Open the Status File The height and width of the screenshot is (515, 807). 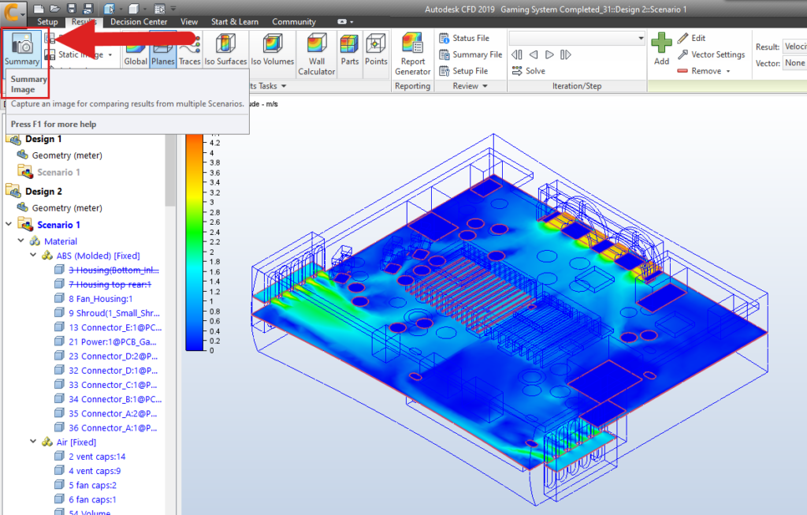470,37
